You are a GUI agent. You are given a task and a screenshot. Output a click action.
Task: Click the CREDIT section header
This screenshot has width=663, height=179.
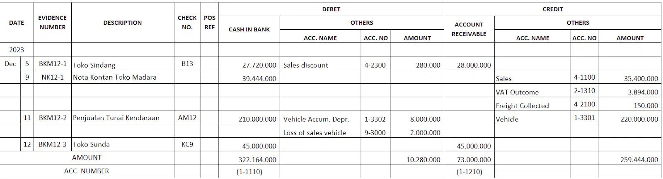(553, 9)
